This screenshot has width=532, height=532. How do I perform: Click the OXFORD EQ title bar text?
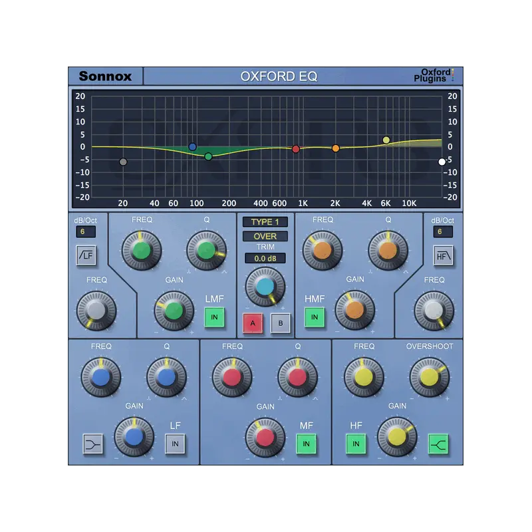pyautogui.click(x=279, y=76)
